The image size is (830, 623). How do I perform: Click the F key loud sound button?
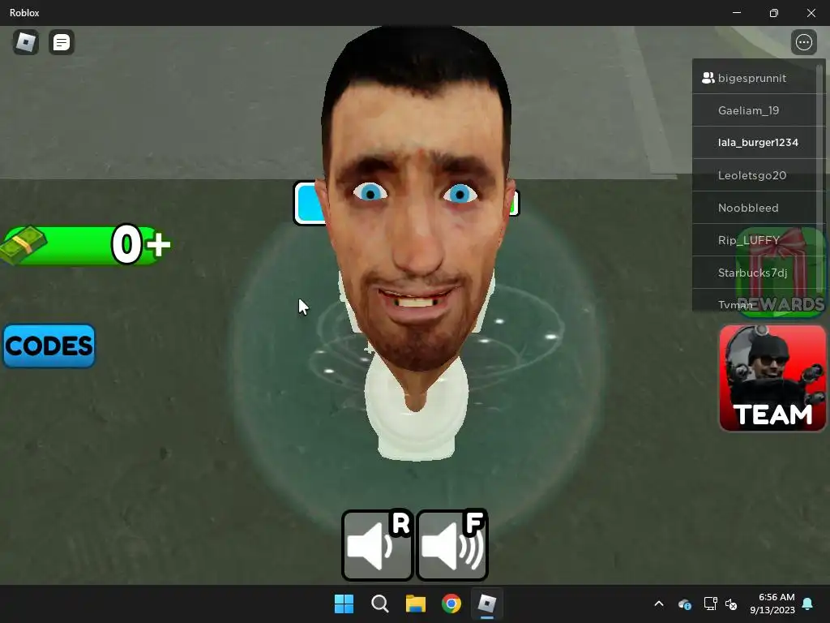(x=452, y=545)
